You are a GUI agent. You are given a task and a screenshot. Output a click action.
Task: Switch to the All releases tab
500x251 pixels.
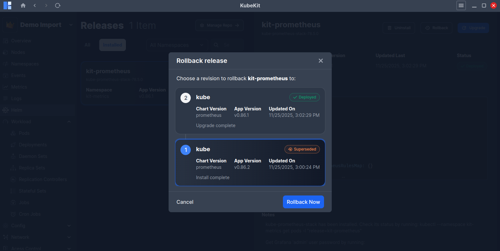pos(87,45)
